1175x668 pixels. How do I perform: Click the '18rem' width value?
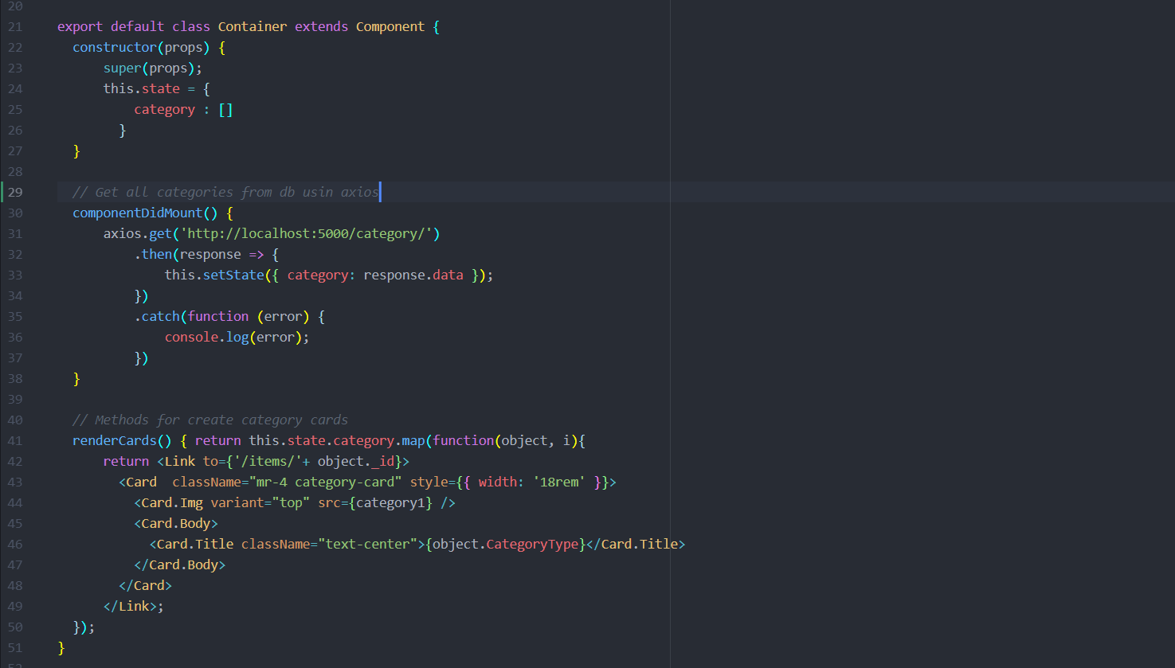(559, 482)
